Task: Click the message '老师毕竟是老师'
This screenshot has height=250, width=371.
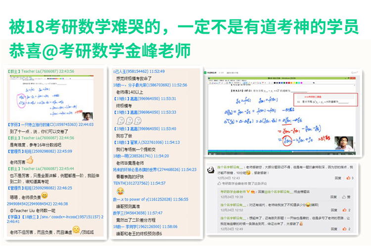Action: point(130,163)
